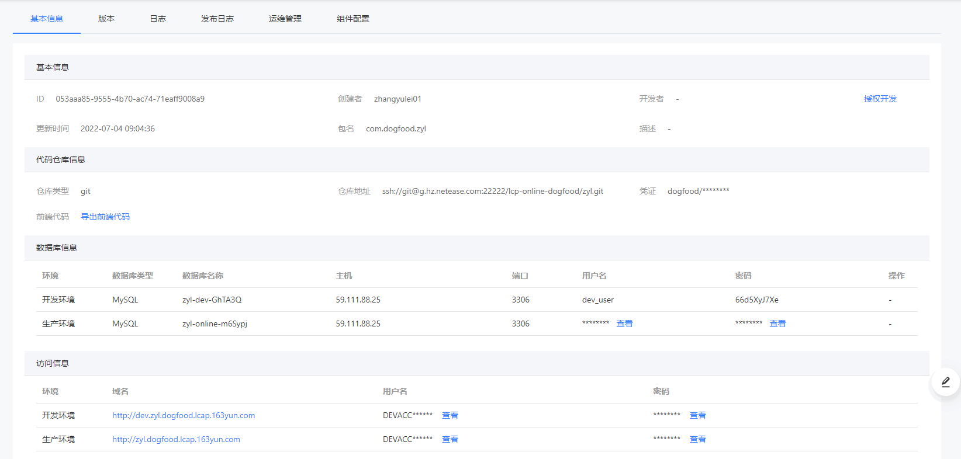
Task: Reveal 开发环境 access username with 查看
Action: (450, 415)
